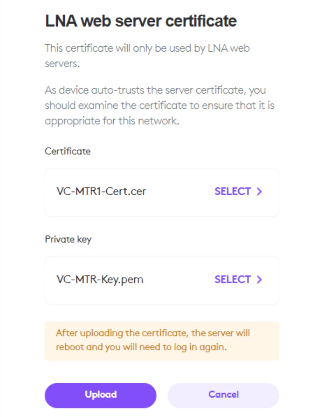Open the Private key file picker card
This screenshot has width=312, height=417.
pyautogui.click(x=162, y=280)
